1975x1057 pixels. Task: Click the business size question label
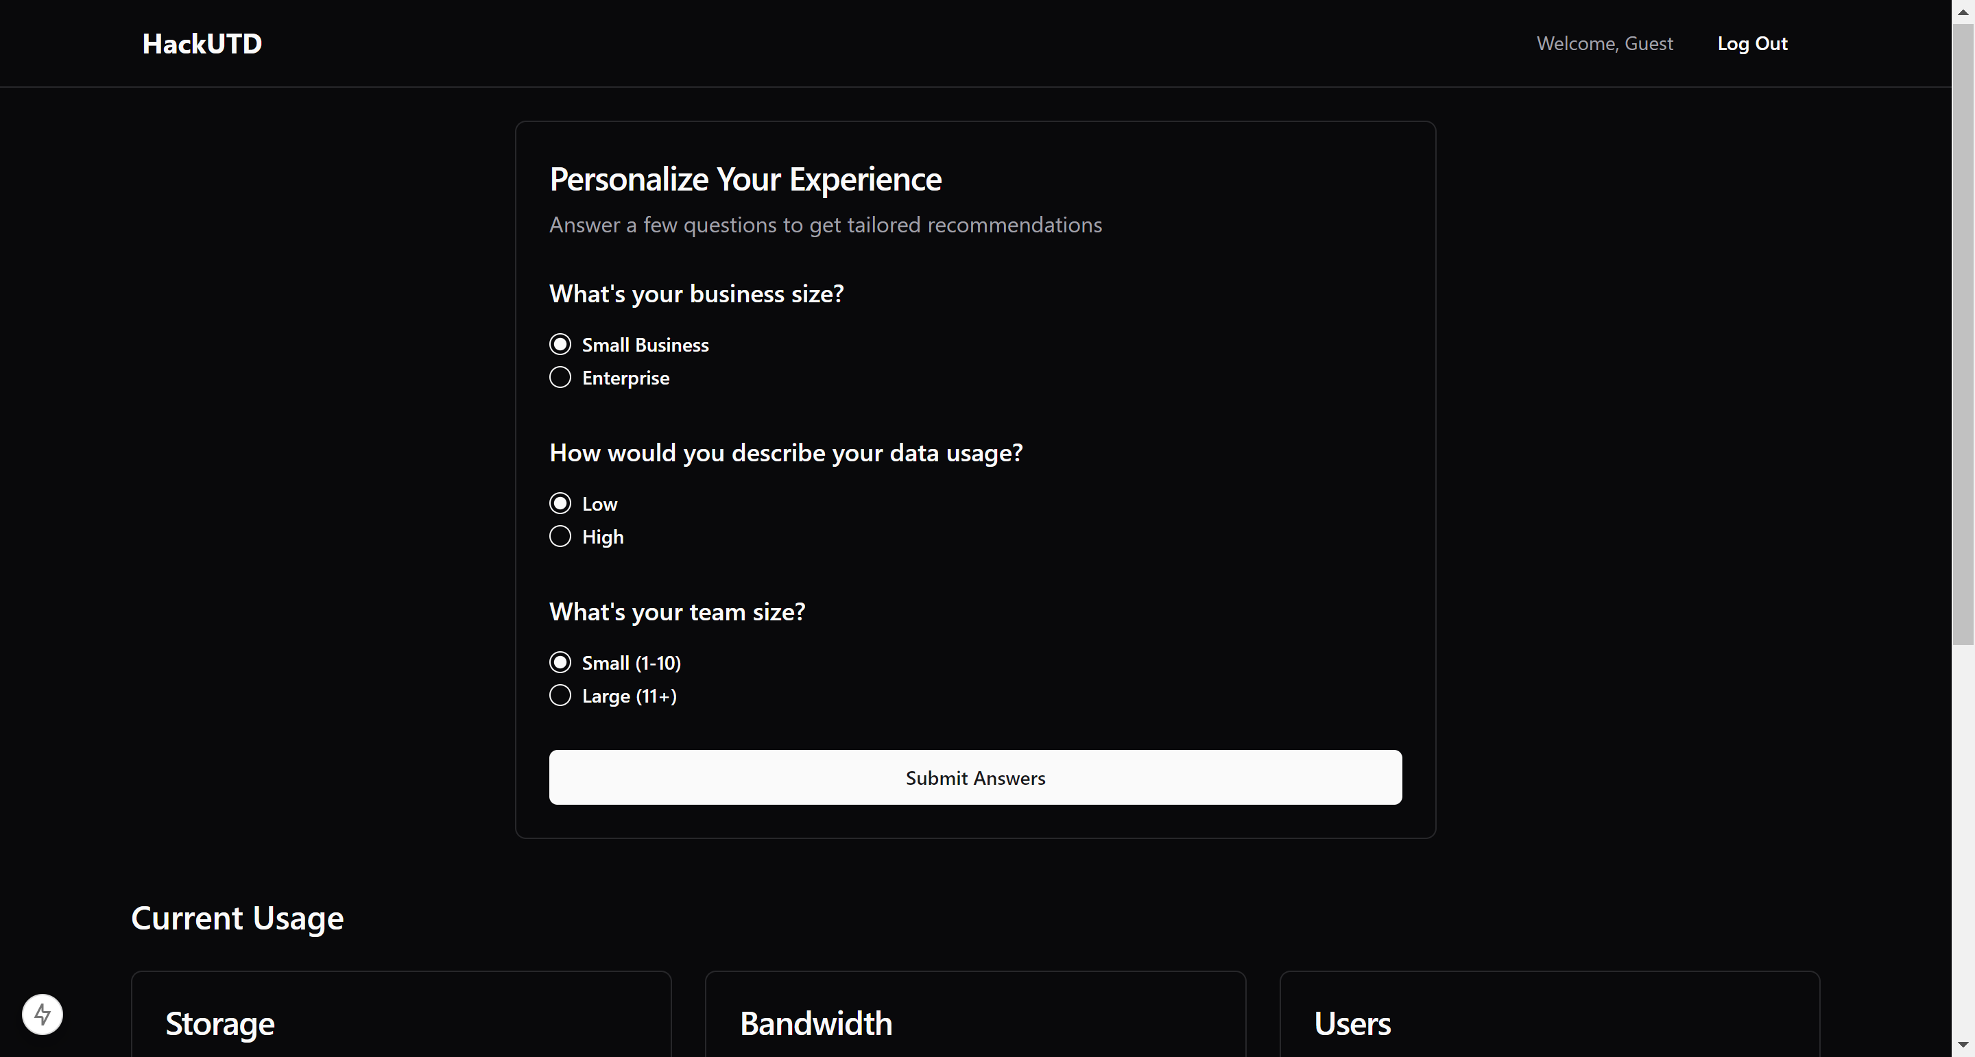696,293
